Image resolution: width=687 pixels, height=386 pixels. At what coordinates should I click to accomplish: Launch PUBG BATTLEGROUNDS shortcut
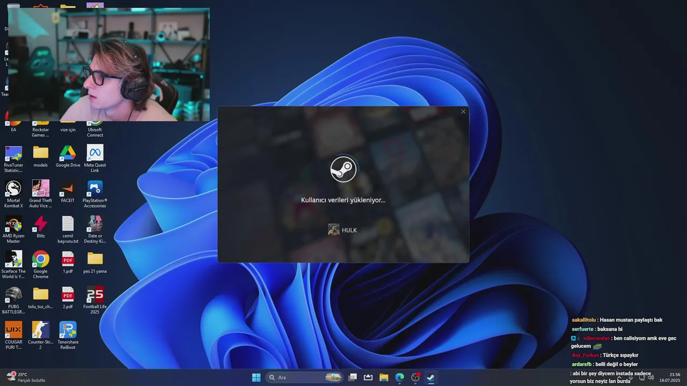pos(13,300)
